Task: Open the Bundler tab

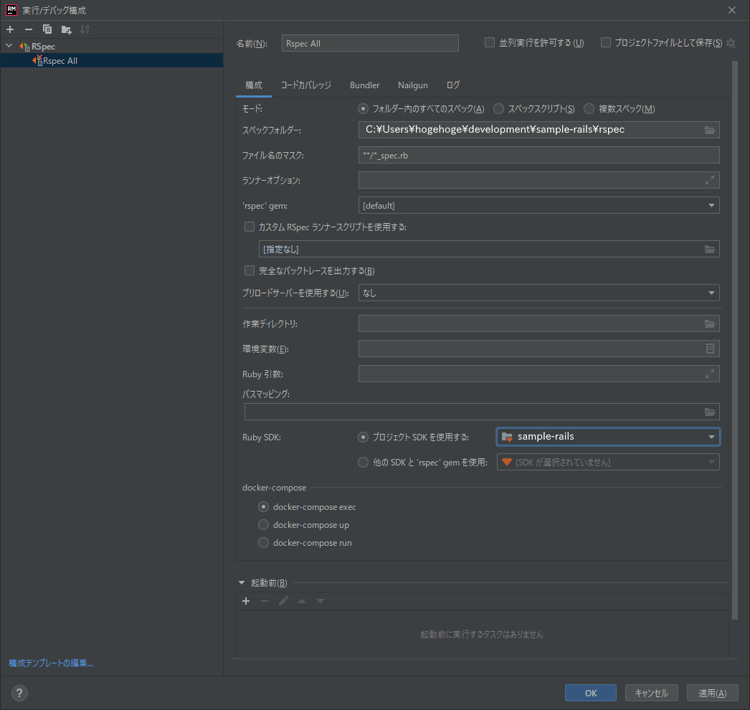Action: [x=364, y=85]
